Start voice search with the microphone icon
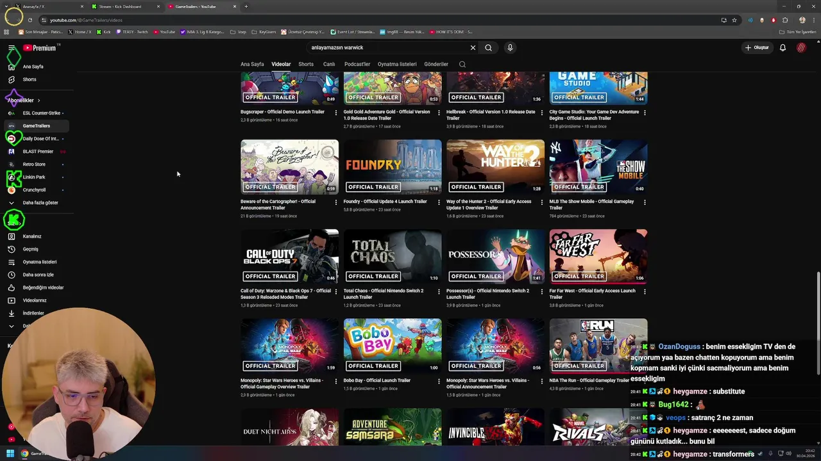 [510, 47]
